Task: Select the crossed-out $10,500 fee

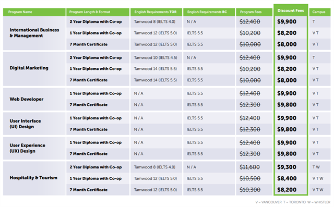Action: point(249,178)
